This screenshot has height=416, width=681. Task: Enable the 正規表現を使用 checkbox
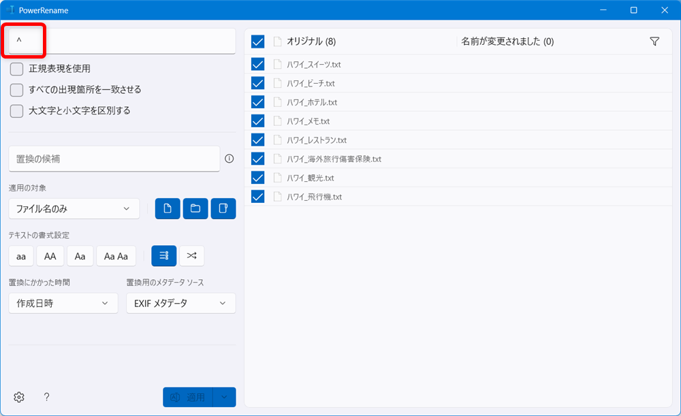pos(16,69)
